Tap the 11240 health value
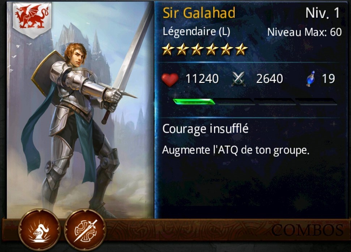351x252 pixels. (202, 79)
